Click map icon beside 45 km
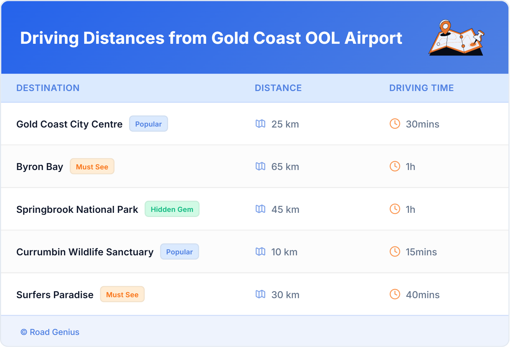510x347 pixels. click(x=260, y=209)
